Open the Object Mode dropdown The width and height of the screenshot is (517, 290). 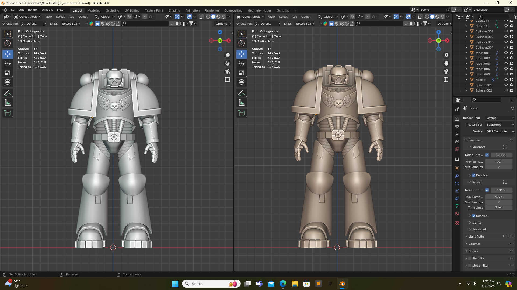[27, 17]
